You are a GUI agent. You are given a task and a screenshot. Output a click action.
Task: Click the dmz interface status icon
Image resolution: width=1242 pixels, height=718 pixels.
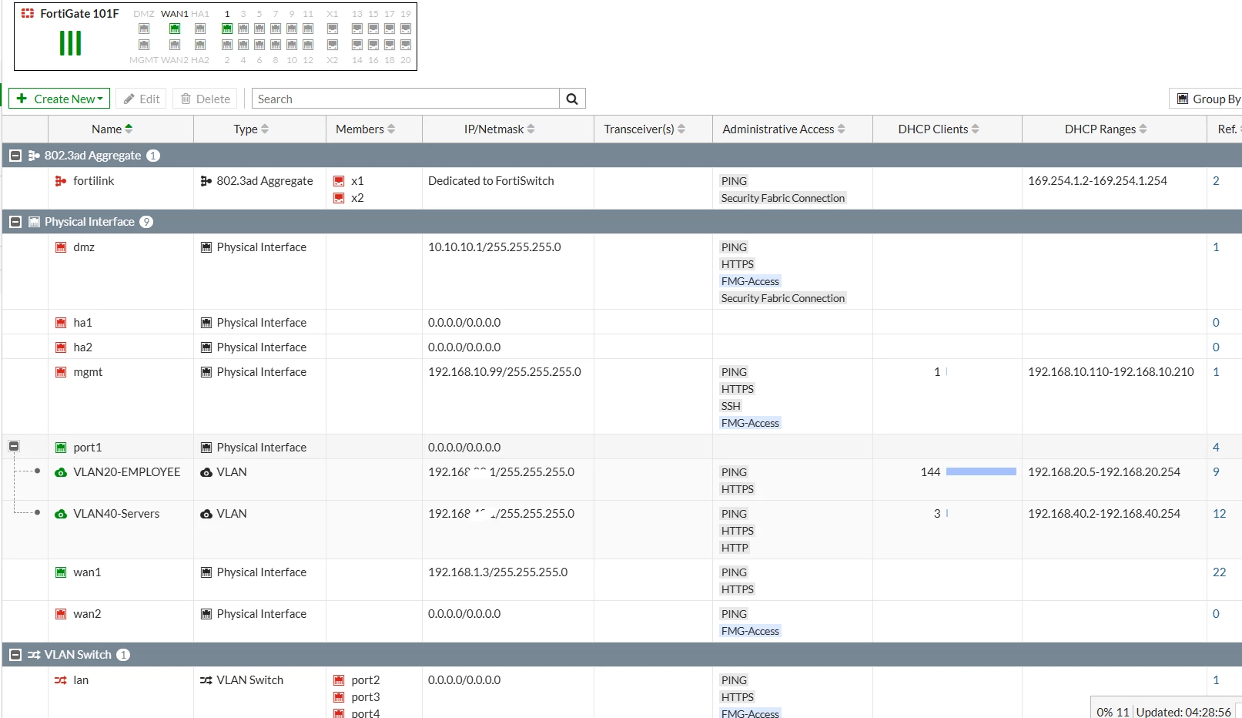(61, 247)
